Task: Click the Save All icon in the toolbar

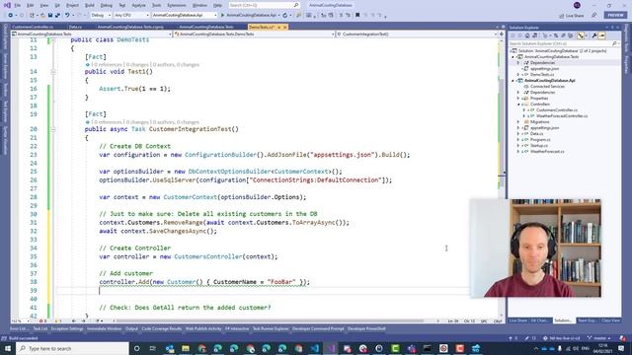Action: point(57,16)
